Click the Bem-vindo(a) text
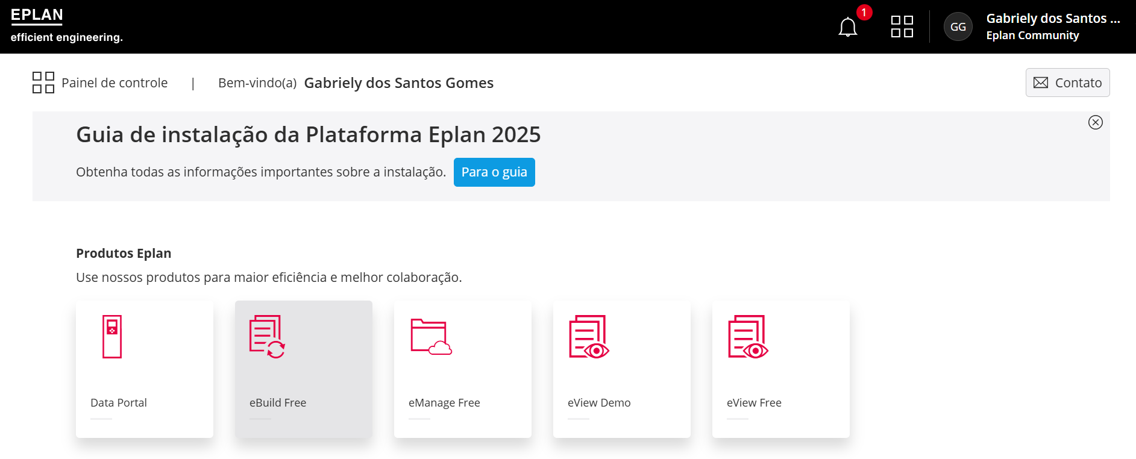 click(257, 83)
